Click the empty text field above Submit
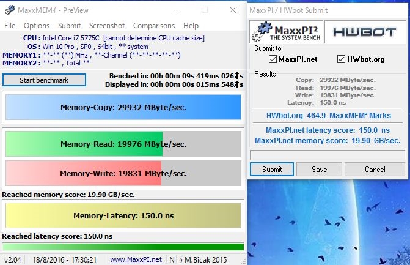Viewport: 410px width, 265px height. pyautogui.click(x=328, y=155)
